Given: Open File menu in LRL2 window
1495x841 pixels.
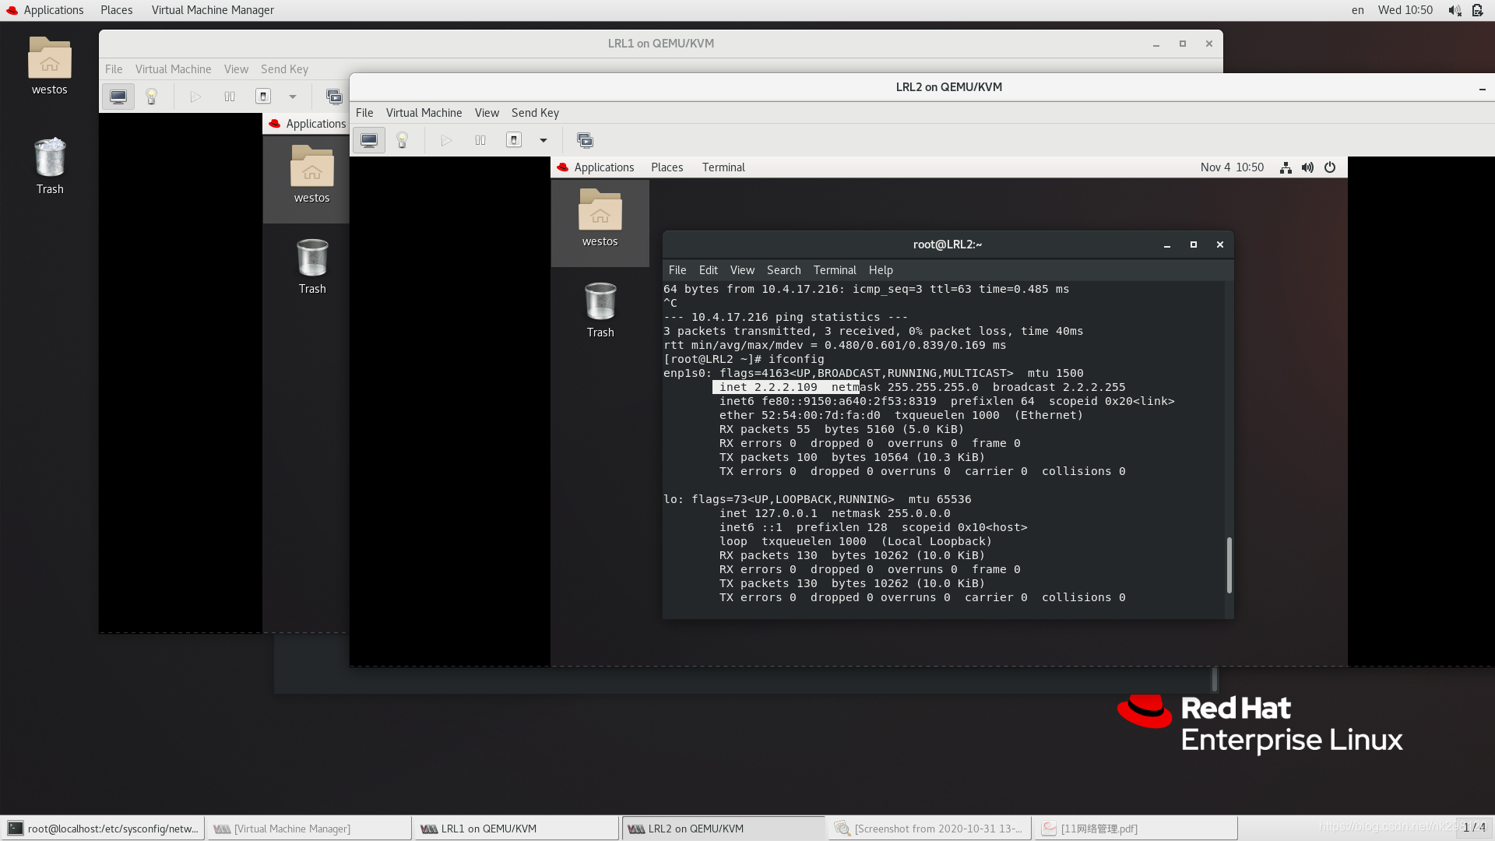Looking at the screenshot, I should coord(364,113).
